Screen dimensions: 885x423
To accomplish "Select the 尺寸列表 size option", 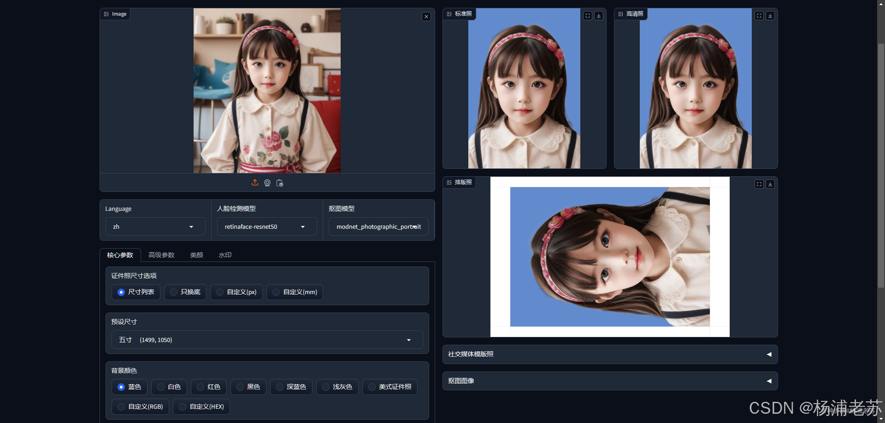I will [136, 292].
